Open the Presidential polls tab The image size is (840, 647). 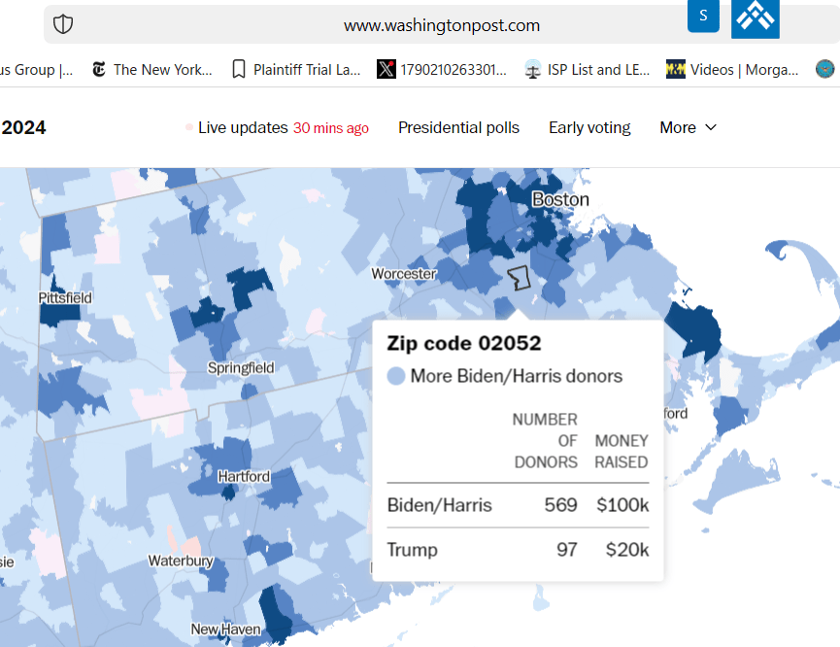(x=458, y=127)
